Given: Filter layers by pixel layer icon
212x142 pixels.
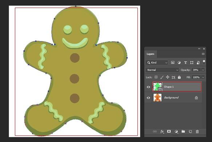Looking at the screenshot, I should click(x=173, y=63).
